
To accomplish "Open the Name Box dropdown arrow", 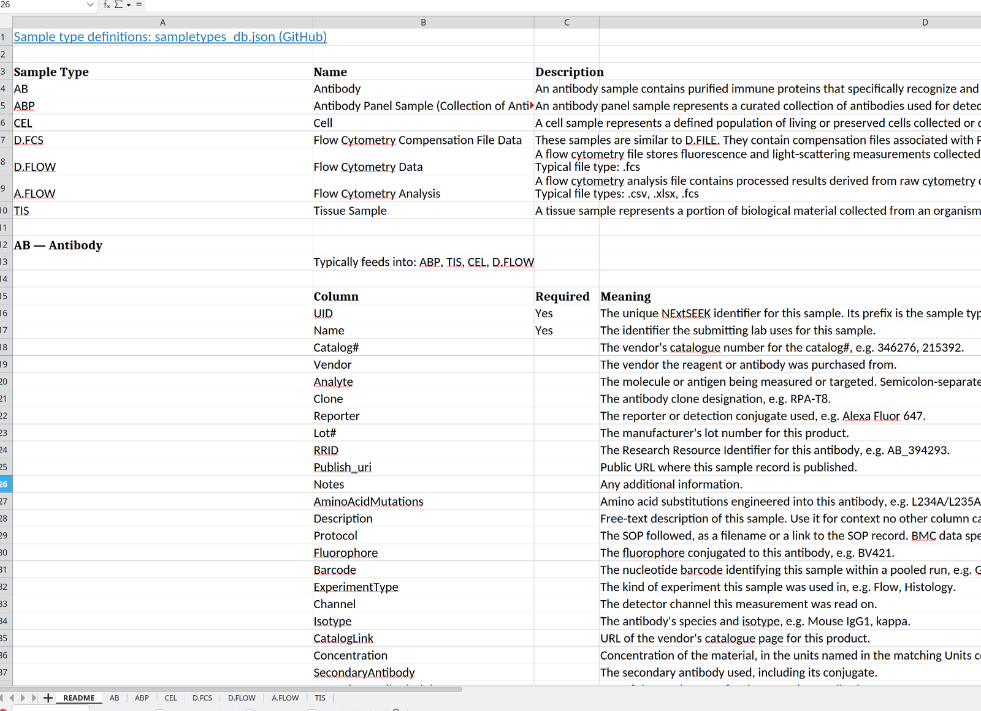I will 90,5.
